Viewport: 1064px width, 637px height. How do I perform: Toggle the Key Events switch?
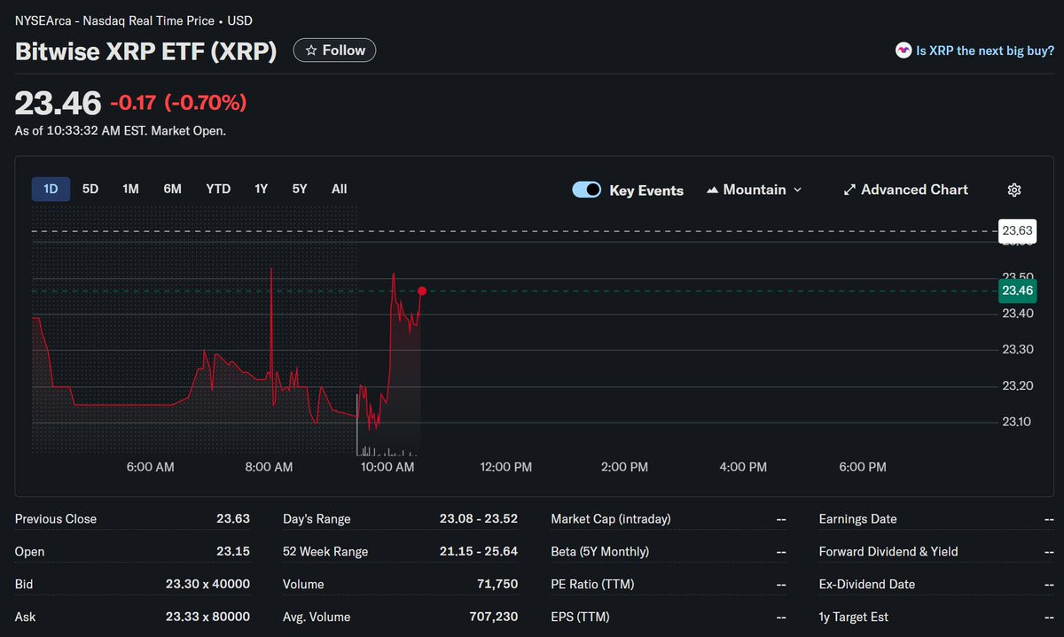click(587, 190)
